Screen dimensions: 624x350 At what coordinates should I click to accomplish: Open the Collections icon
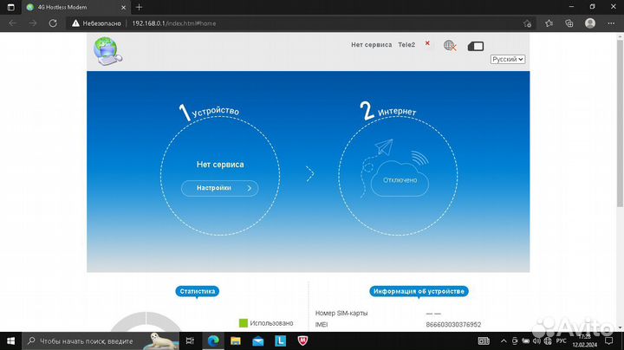coord(569,23)
